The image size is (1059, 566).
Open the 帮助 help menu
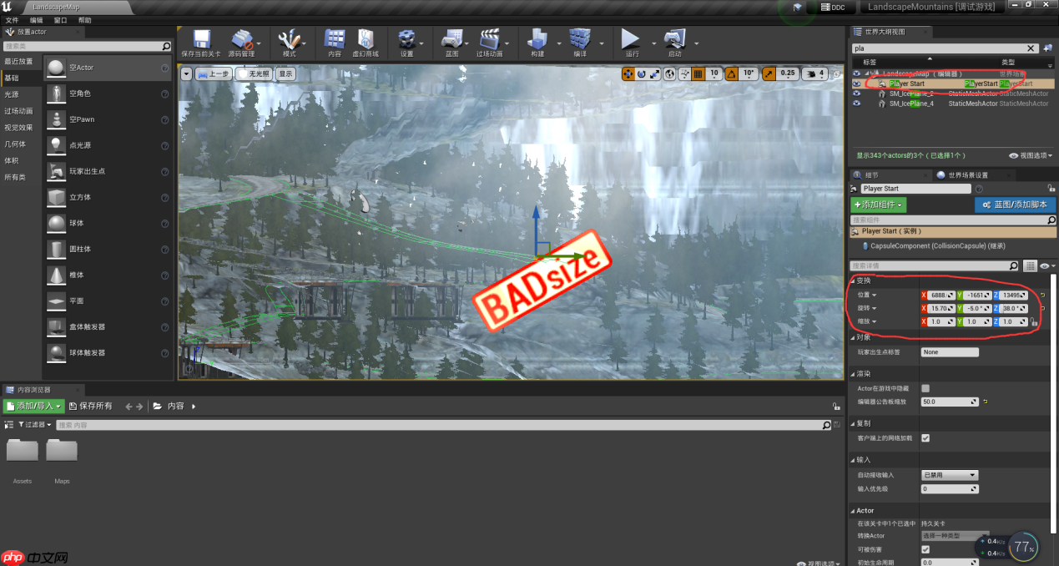click(85, 20)
